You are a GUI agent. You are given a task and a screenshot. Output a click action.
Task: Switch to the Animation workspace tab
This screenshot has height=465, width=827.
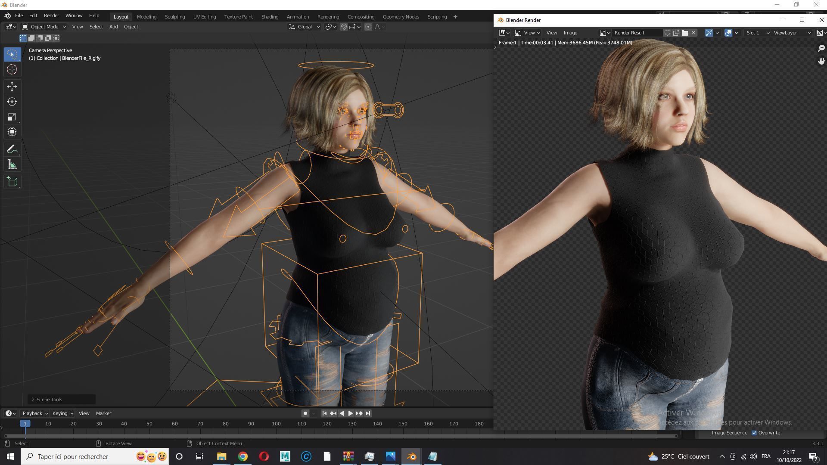pos(298,17)
